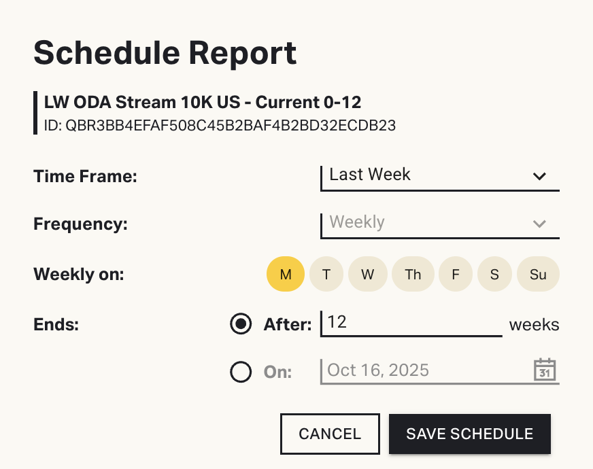Open the calendar date picker icon
Viewport: 593px width, 469px height.
pos(545,370)
